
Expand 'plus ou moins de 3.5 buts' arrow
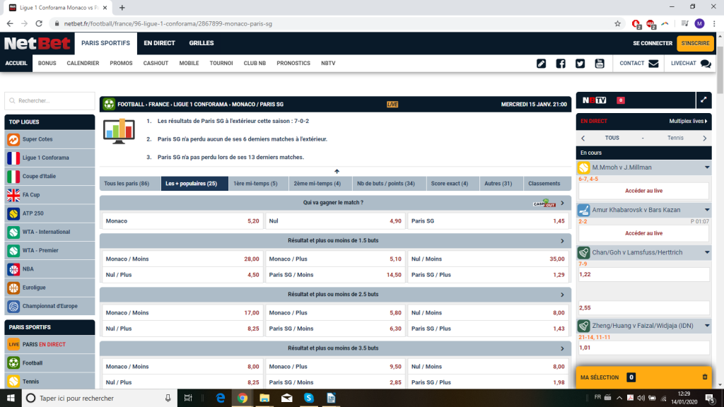coord(562,348)
